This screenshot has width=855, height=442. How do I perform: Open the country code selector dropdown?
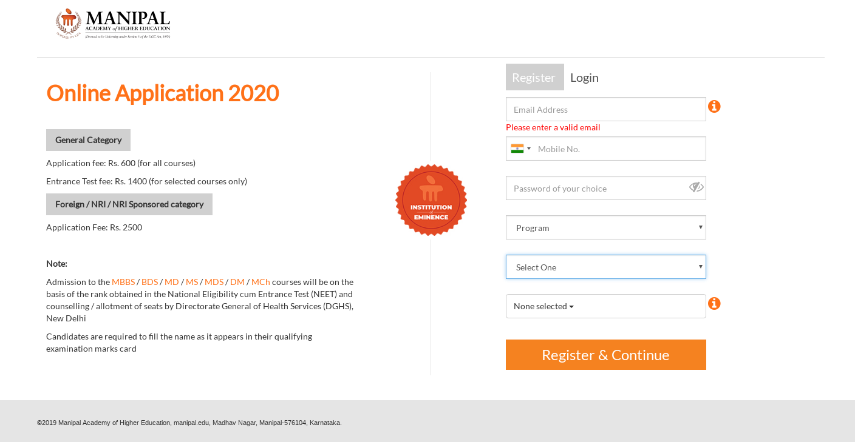coord(521,148)
